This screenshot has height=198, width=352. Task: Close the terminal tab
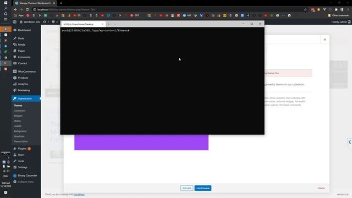pos(102,24)
